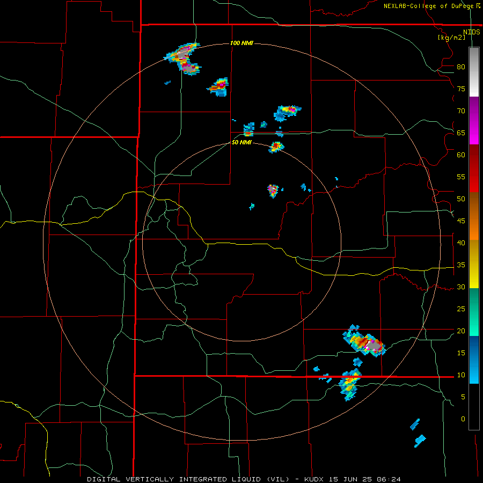This screenshot has width=483, height=483.
Task: Select the blue segment of the color bar
Action: coord(474,360)
